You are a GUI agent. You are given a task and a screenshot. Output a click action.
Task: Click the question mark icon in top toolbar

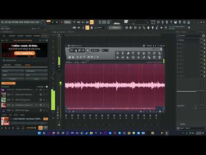point(171,22)
